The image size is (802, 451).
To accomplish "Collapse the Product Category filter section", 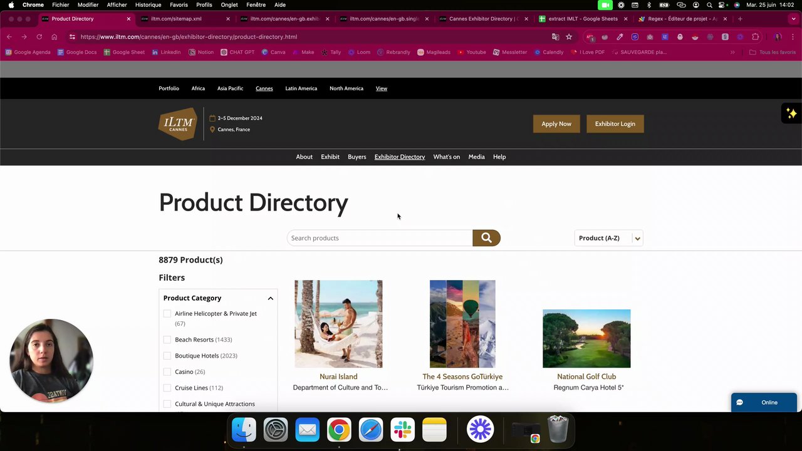I will point(270,298).
